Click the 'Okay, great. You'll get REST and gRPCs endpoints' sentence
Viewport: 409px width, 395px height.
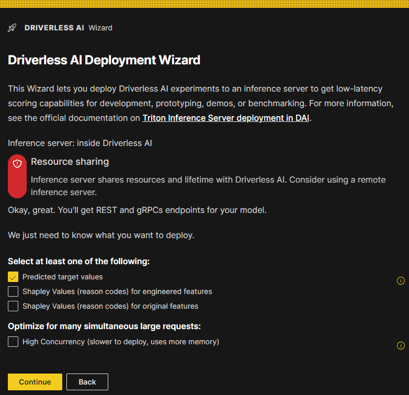(137, 210)
